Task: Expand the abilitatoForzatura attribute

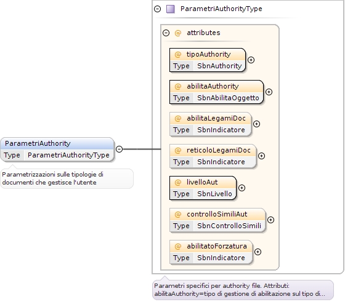Action: tap(258, 252)
